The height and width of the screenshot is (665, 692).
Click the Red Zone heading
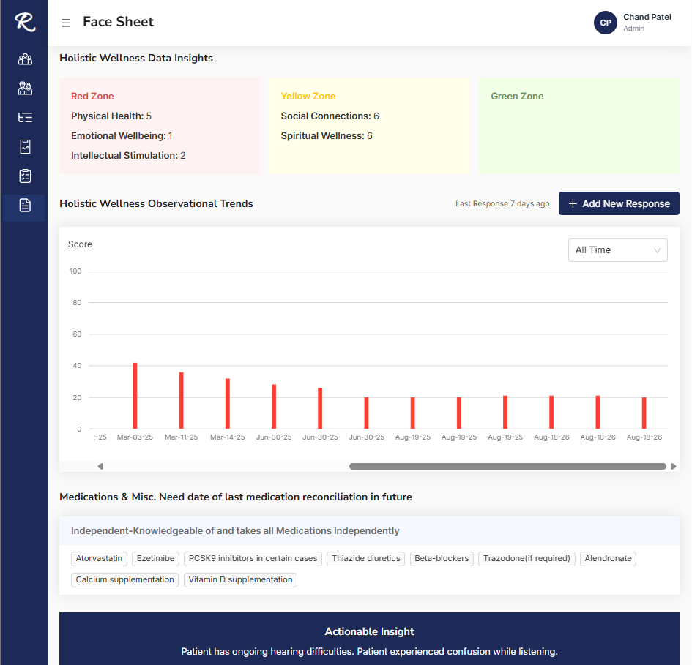92,96
